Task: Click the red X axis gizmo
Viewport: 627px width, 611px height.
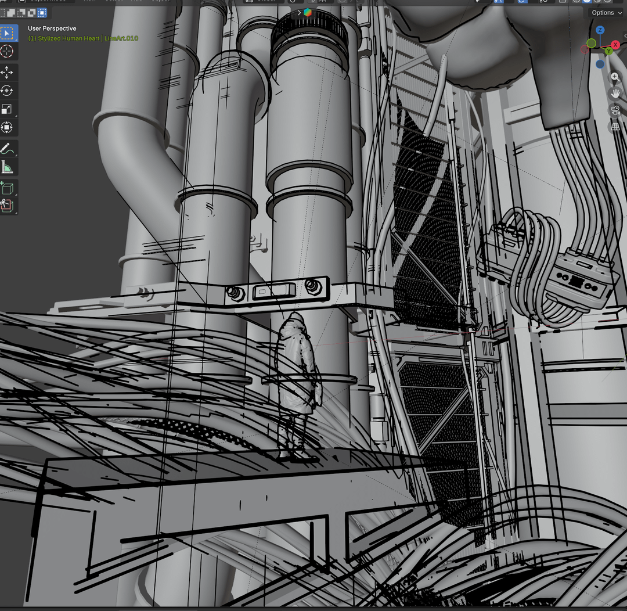Action: click(x=615, y=45)
